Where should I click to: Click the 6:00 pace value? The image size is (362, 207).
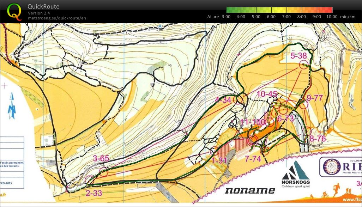[x=271, y=17]
